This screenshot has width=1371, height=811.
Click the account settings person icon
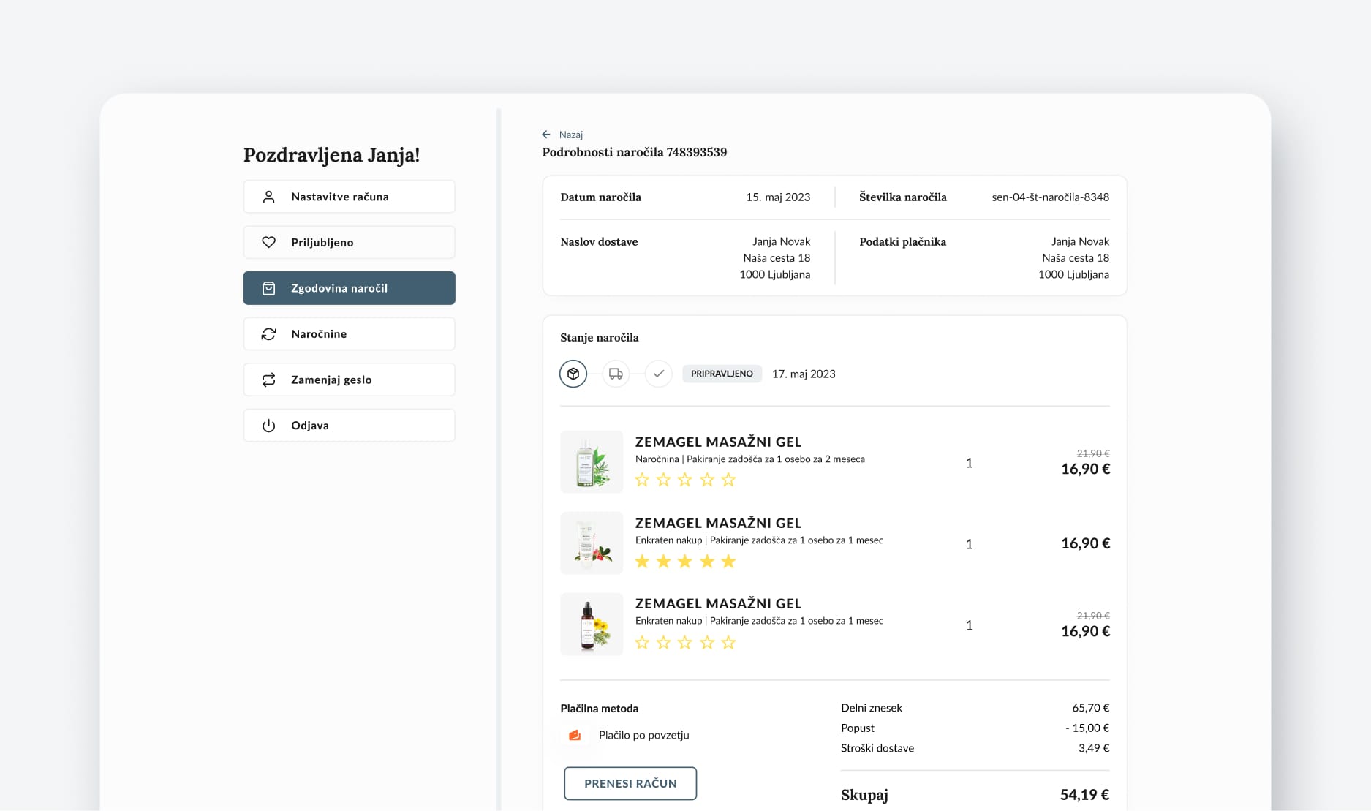pyautogui.click(x=268, y=196)
